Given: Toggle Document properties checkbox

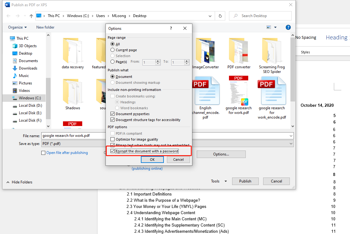Looking at the screenshot, I should tap(113, 114).
